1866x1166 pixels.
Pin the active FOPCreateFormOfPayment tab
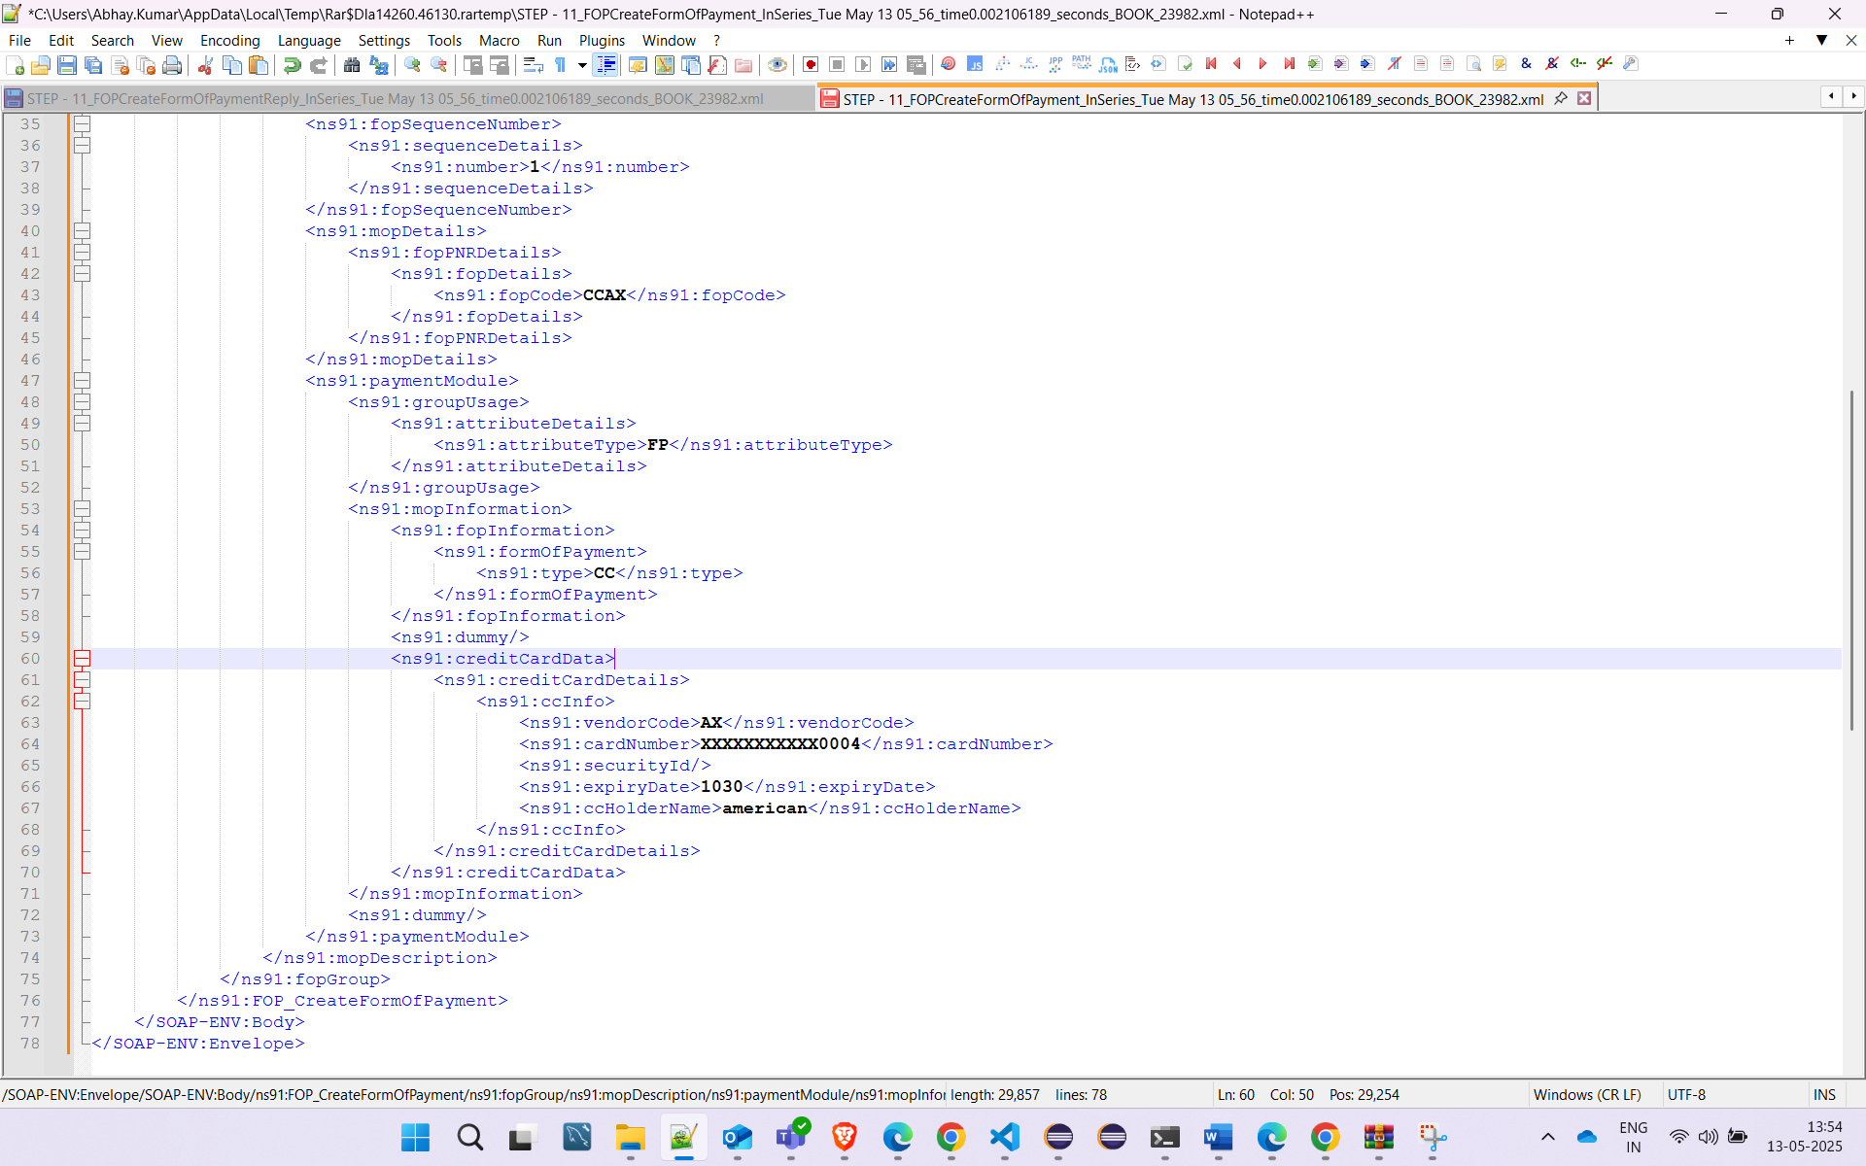click(x=1561, y=98)
